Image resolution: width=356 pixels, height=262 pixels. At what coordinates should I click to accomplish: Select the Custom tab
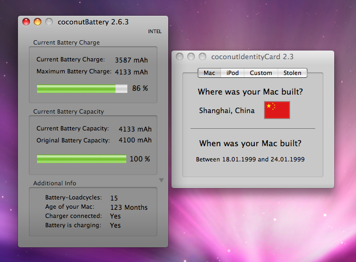(261, 73)
